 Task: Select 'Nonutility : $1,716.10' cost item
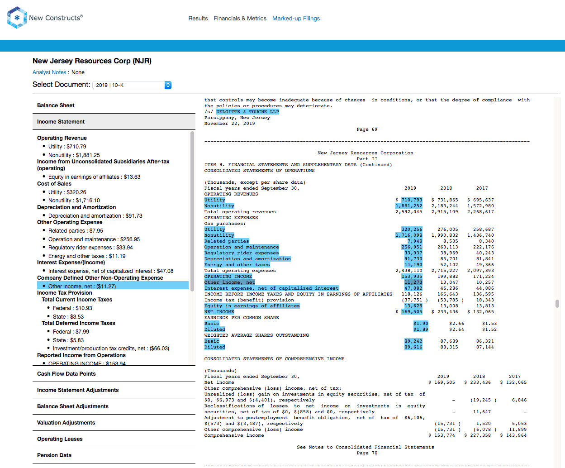[x=74, y=201]
